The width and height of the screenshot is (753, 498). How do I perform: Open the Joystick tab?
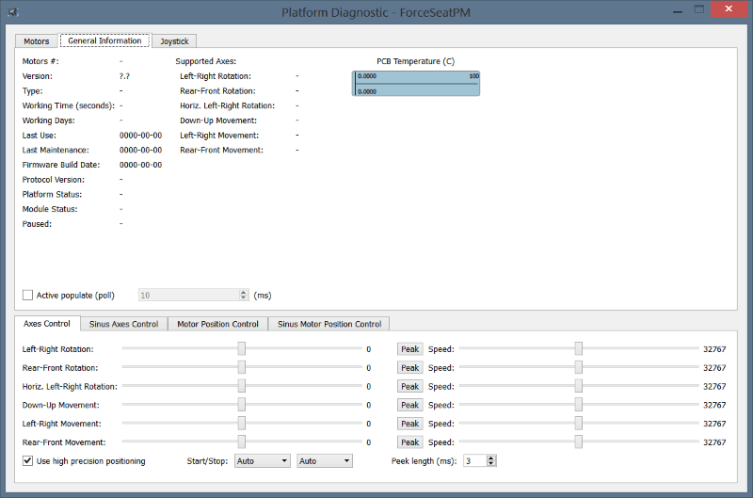pos(174,41)
